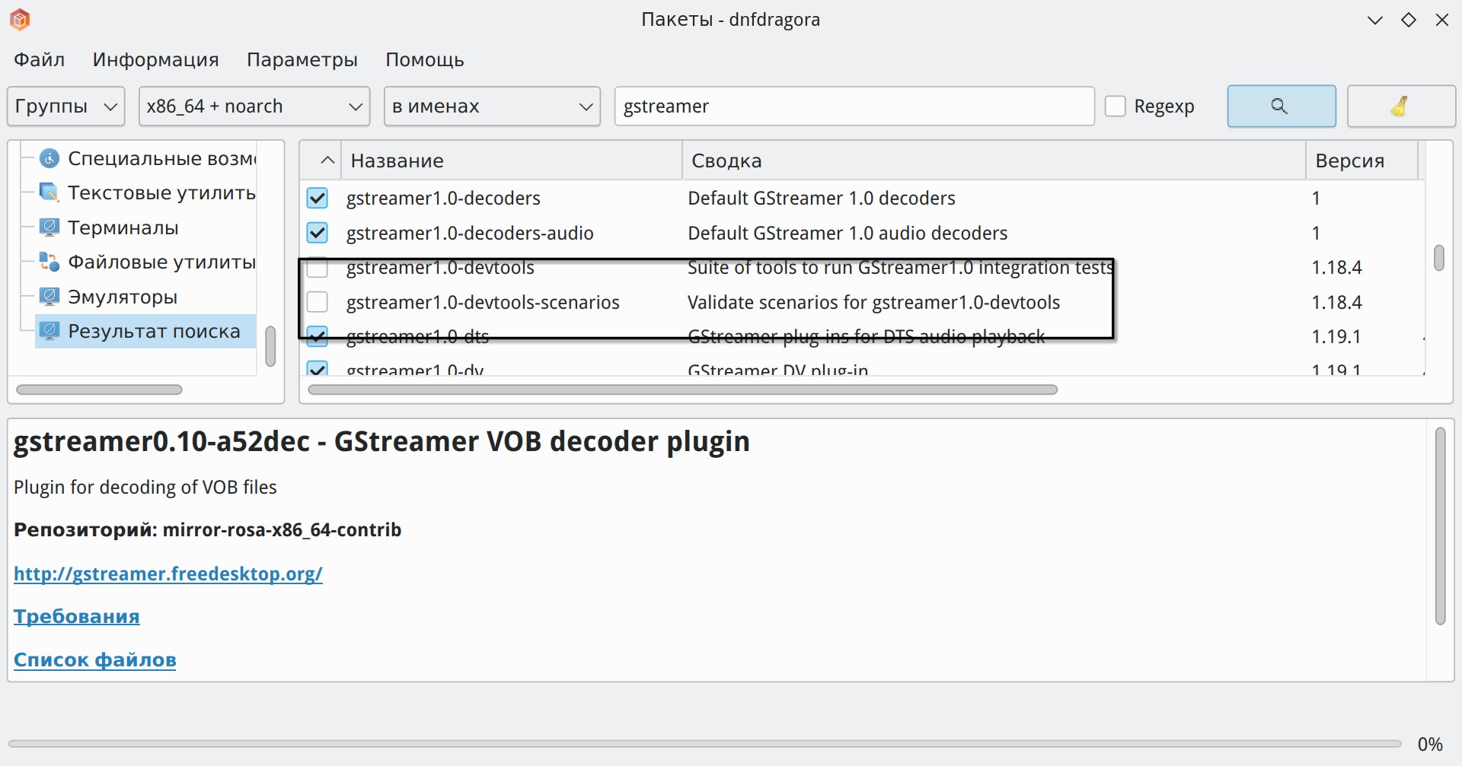
Task: Open the Параметры menu
Action: [x=302, y=60]
